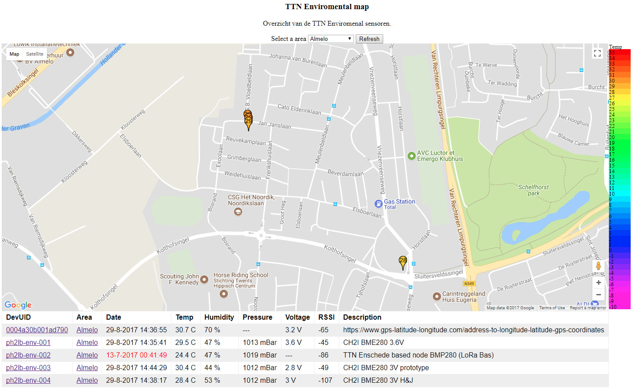Screen dimensions: 635x391
Task: Click the Schelfhorst park label on map
Action: pyautogui.click(x=533, y=190)
